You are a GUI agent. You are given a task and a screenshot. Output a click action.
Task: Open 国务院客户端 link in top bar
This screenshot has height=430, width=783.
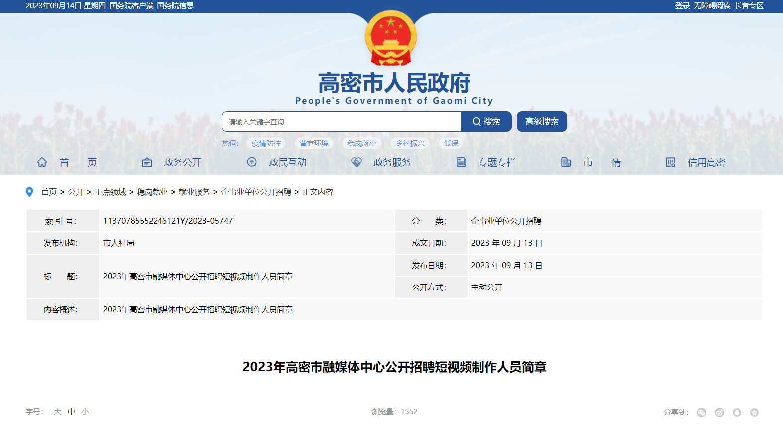(x=132, y=6)
